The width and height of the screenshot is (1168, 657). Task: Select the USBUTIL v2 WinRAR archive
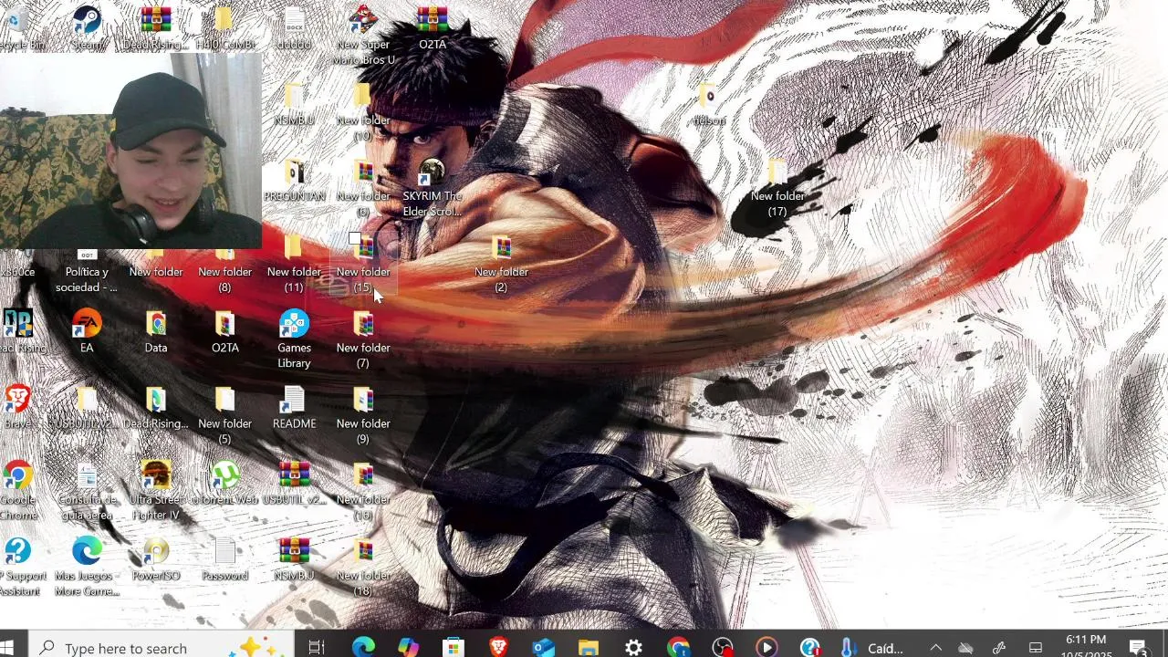click(x=294, y=483)
